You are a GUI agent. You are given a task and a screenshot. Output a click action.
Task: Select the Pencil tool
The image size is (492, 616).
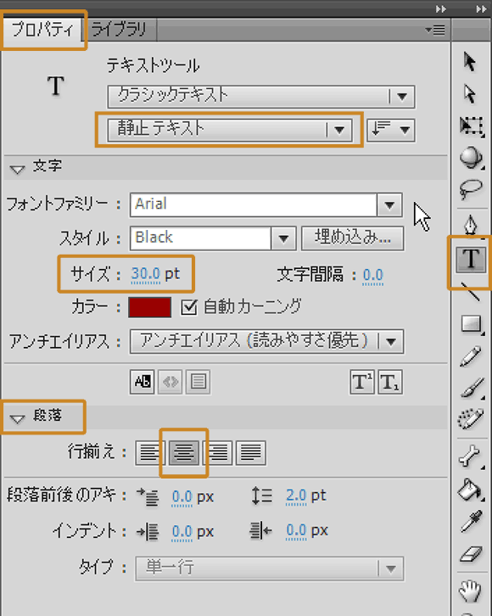click(x=471, y=356)
